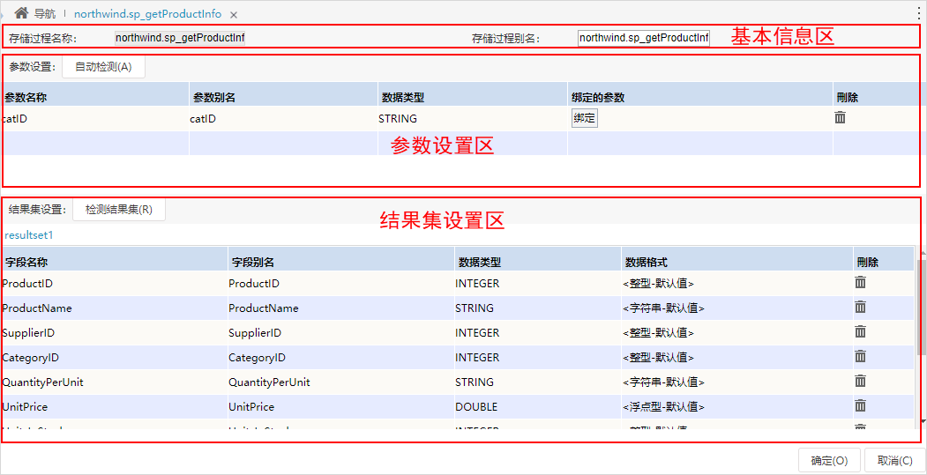Image resolution: width=927 pixels, height=475 pixels.
Task: Delete the CategoryID field row
Action: [861, 357]
